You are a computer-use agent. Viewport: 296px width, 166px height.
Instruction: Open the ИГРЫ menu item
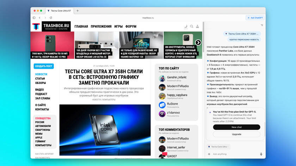[118, 27]
